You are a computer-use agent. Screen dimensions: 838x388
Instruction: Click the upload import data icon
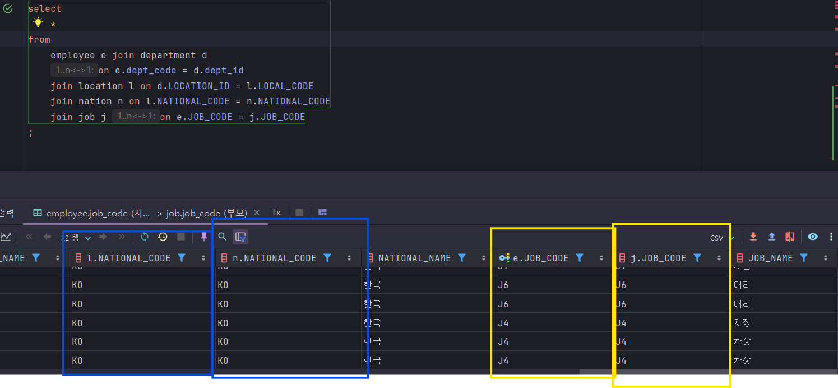[x=772, y=237]
